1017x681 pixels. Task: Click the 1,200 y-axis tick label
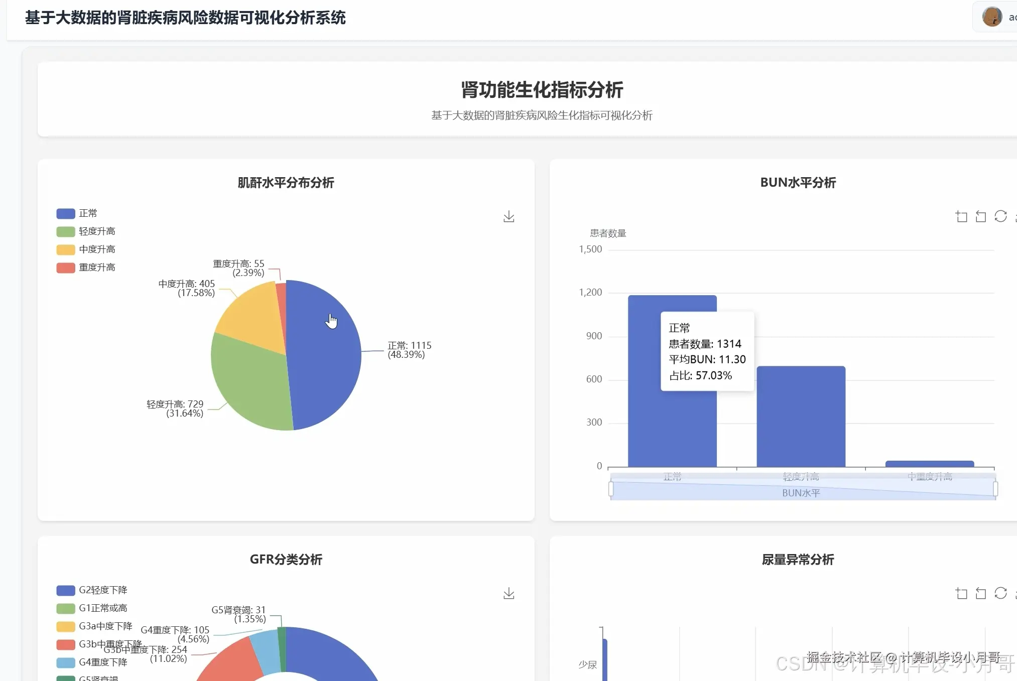pos(590,292)
